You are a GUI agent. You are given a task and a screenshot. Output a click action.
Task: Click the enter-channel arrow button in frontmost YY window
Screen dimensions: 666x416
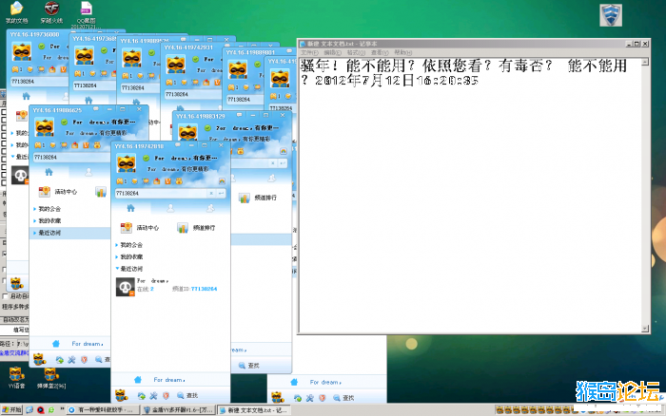[x=221, y=194]
